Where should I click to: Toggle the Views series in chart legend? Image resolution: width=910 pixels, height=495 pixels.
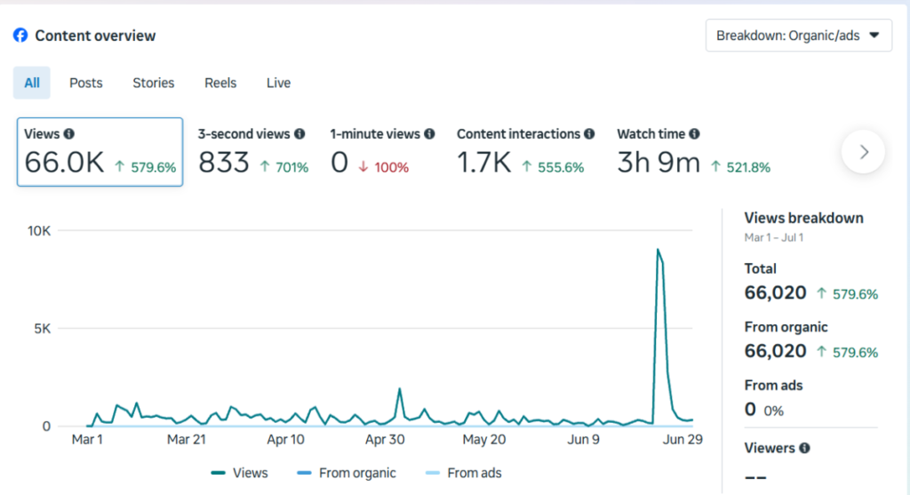(239, 473)
